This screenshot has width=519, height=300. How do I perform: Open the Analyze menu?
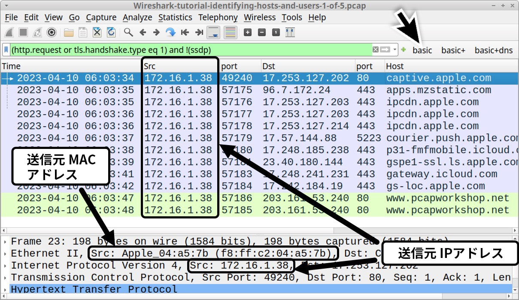point(137,18)
